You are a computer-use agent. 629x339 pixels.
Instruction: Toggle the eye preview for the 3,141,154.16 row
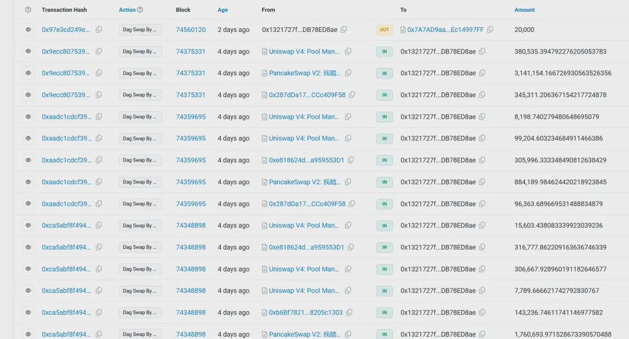[x=28, y=73]
